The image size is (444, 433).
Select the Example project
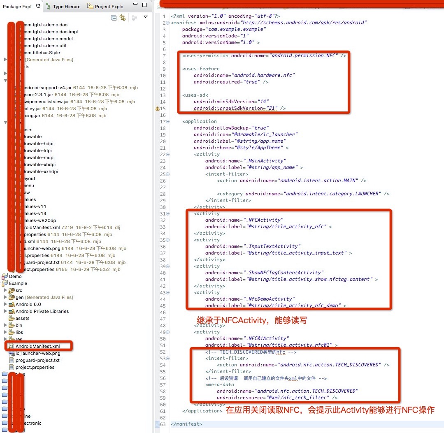pyautogui.click(x=18, y=283)
